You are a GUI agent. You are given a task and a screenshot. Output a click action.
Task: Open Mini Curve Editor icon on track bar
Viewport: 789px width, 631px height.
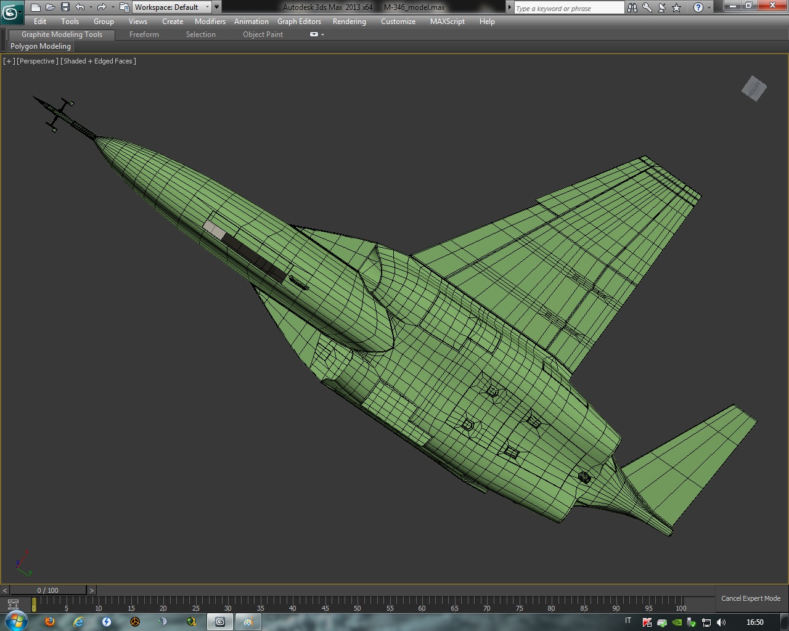click(13, 605)
